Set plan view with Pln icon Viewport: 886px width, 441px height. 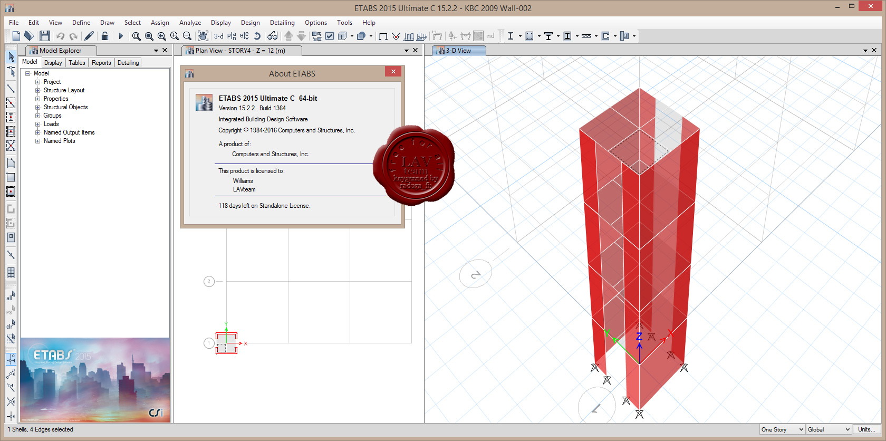(232, 36)
